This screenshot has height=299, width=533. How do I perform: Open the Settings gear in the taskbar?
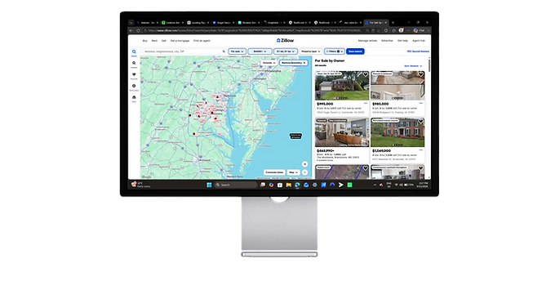click(x=314, y=185)
